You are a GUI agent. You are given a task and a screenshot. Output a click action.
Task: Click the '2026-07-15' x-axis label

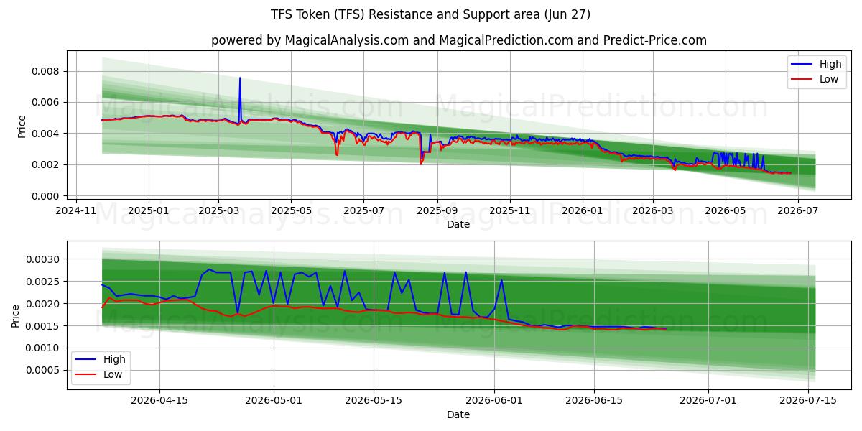click(808, 402)
